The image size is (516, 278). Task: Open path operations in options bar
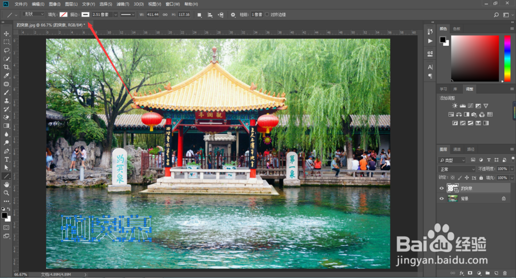coord(199,15)
